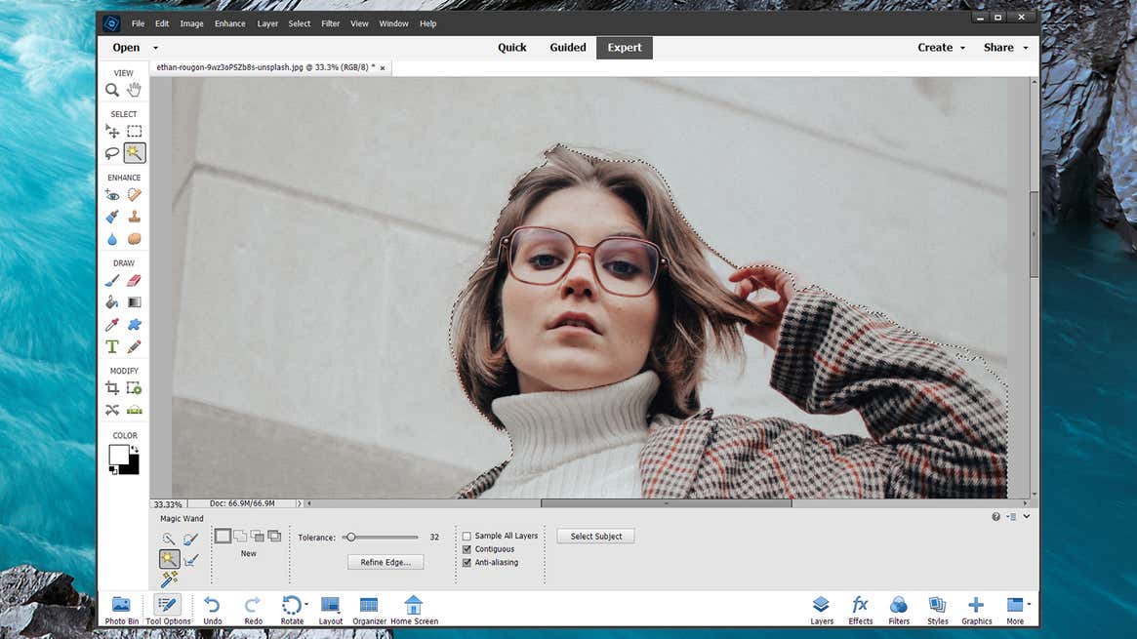Expand the status bar info arrow
This screenshot has width=1137, height=639.
click(x=300, y=503)
